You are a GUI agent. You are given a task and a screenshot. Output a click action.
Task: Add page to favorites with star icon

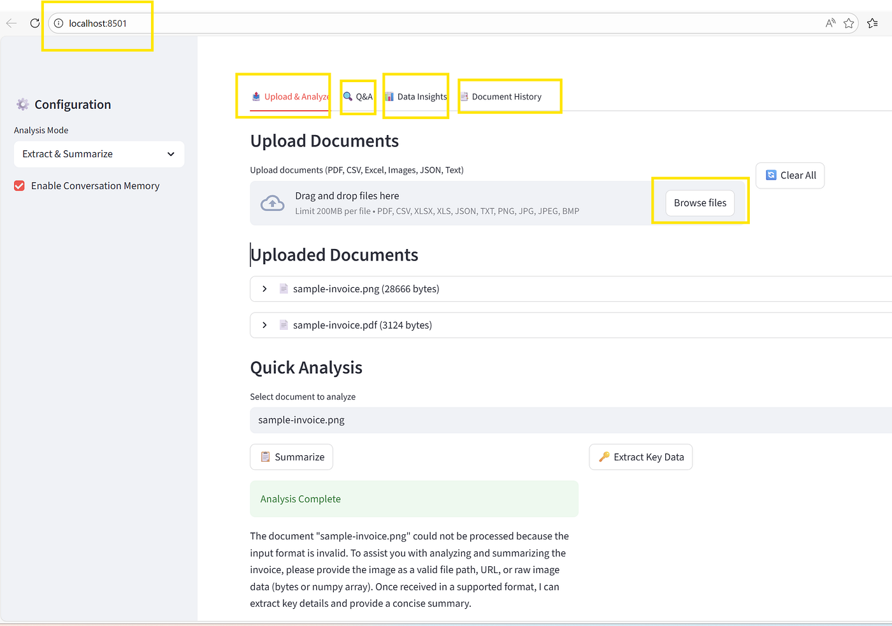point(849,24)
